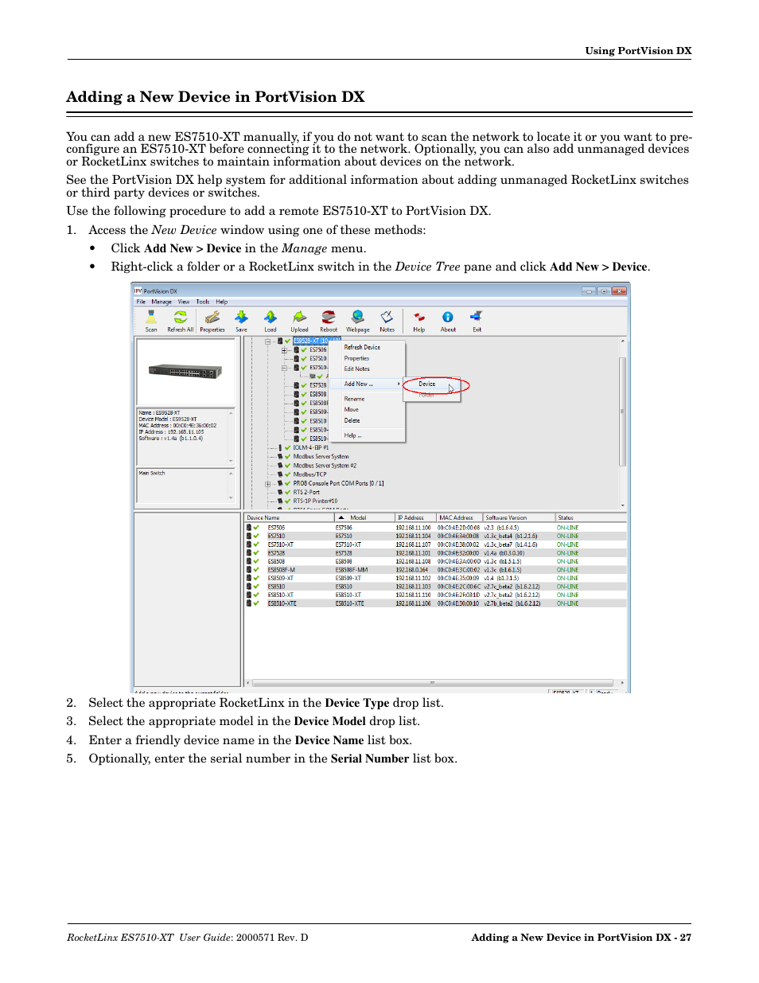Select Modbus Server System #2 tree item
Screen dimensions: 759x983
coord(325,466)
